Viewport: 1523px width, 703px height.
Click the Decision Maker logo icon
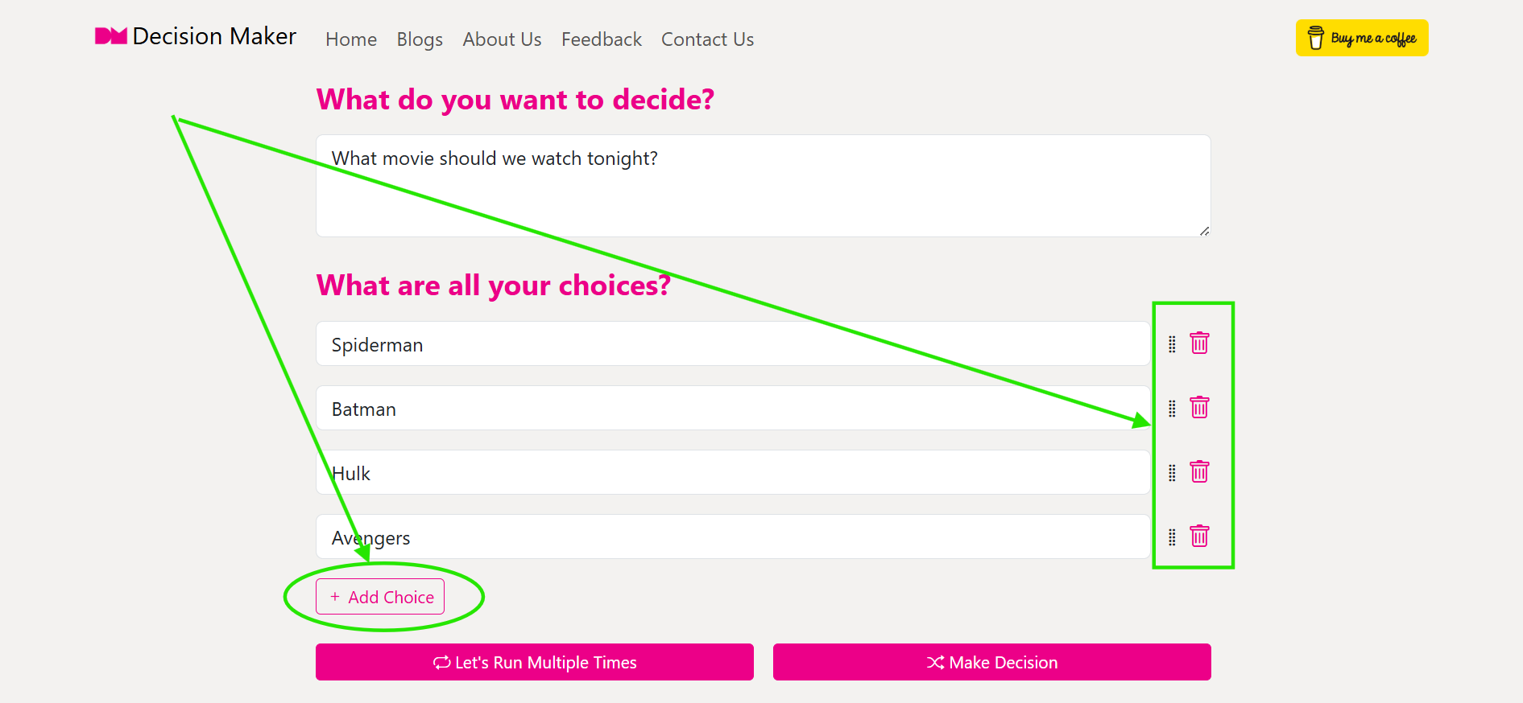[x=110, y=35]
